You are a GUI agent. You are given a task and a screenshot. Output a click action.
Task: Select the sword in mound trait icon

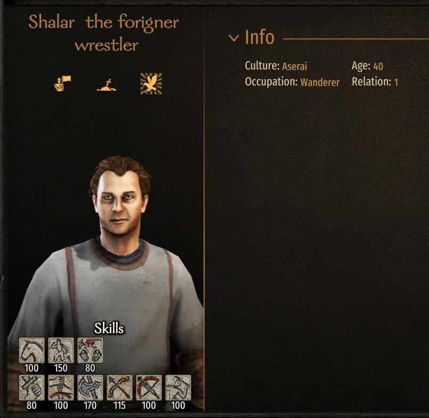tap(107, 85)
